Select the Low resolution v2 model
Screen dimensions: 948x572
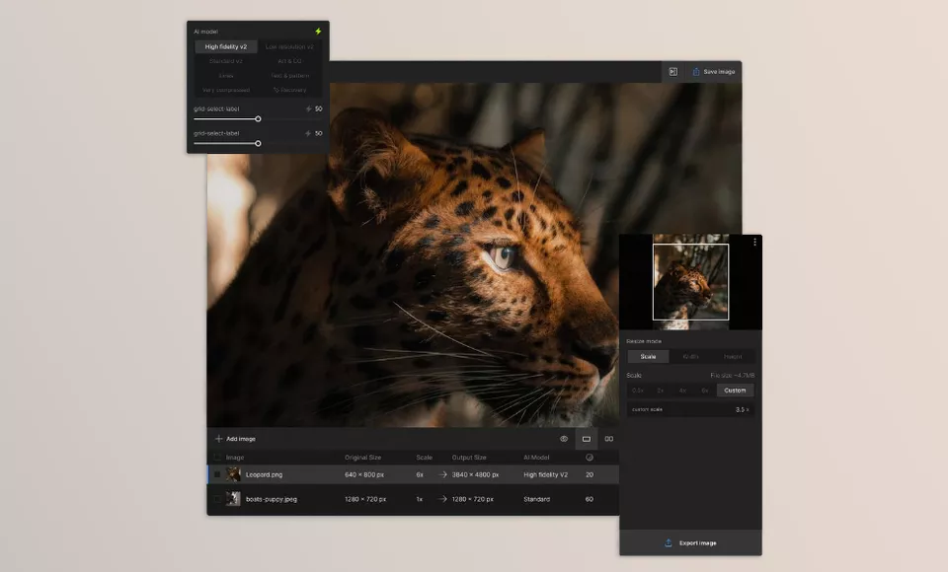pos(289,46)
